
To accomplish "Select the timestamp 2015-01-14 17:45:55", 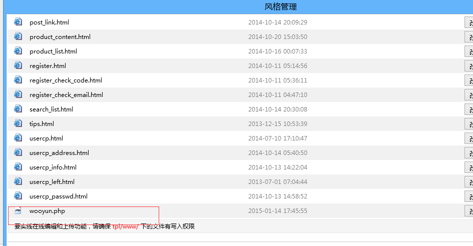I will point(278,210).
